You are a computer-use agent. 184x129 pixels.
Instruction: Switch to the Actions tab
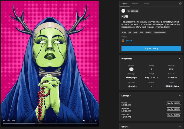(x=135, y=4)
